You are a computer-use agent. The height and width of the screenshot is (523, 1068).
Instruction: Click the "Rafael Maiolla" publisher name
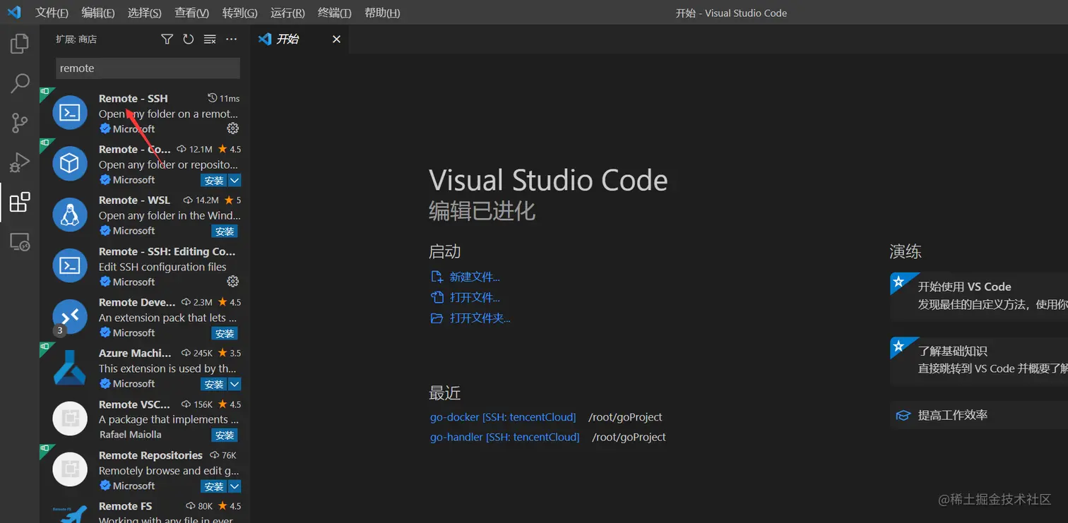pyautogui.click(x=130, y=435)
